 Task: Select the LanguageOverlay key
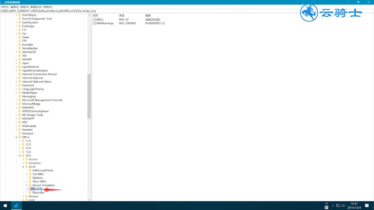pyautogui.click(x=33, y=89)
